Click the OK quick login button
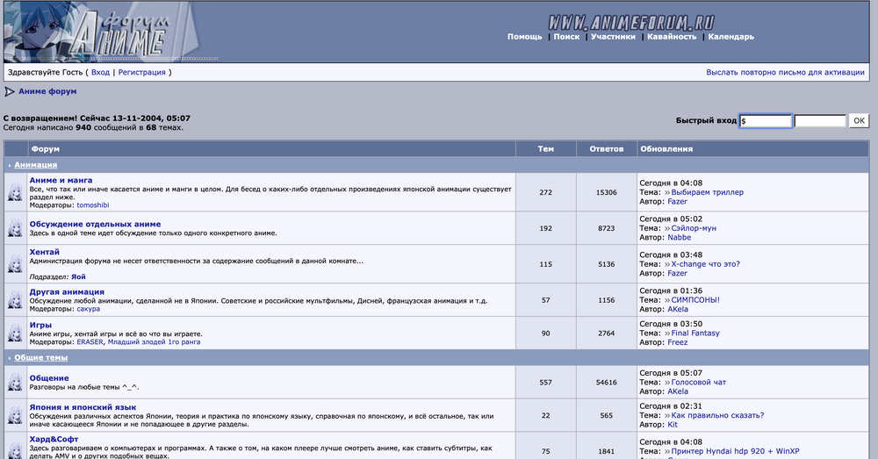 859,120
